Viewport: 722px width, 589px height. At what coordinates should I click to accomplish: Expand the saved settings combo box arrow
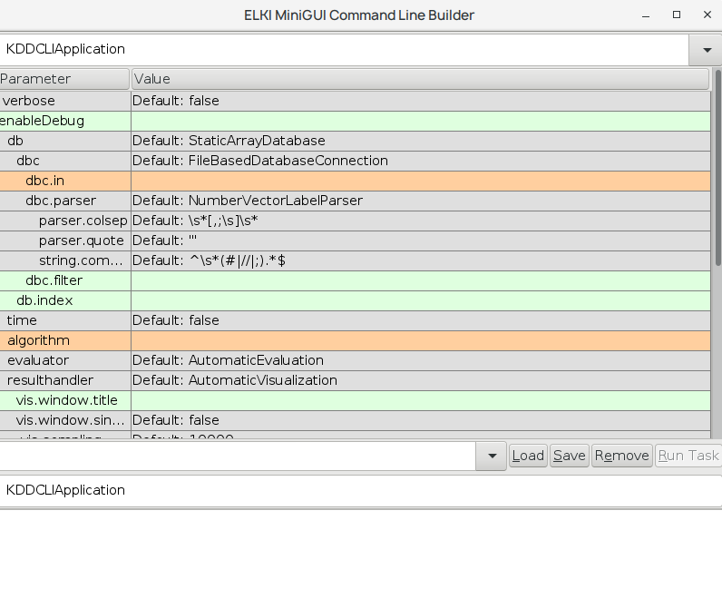coord(491,456)
